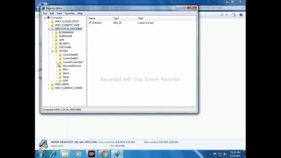Click the Explorer search box behind Registry Editor
The height and width of the screenshot is (158, 281).
pyautogui.click(x=221, y=8)
